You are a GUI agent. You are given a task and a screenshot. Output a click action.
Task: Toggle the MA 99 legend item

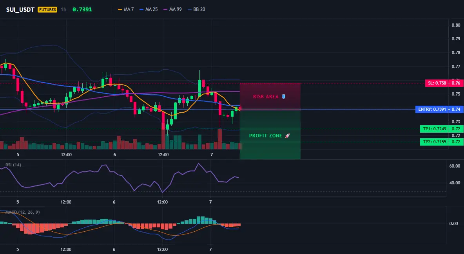pyautogui.click(x=172, y=9)
